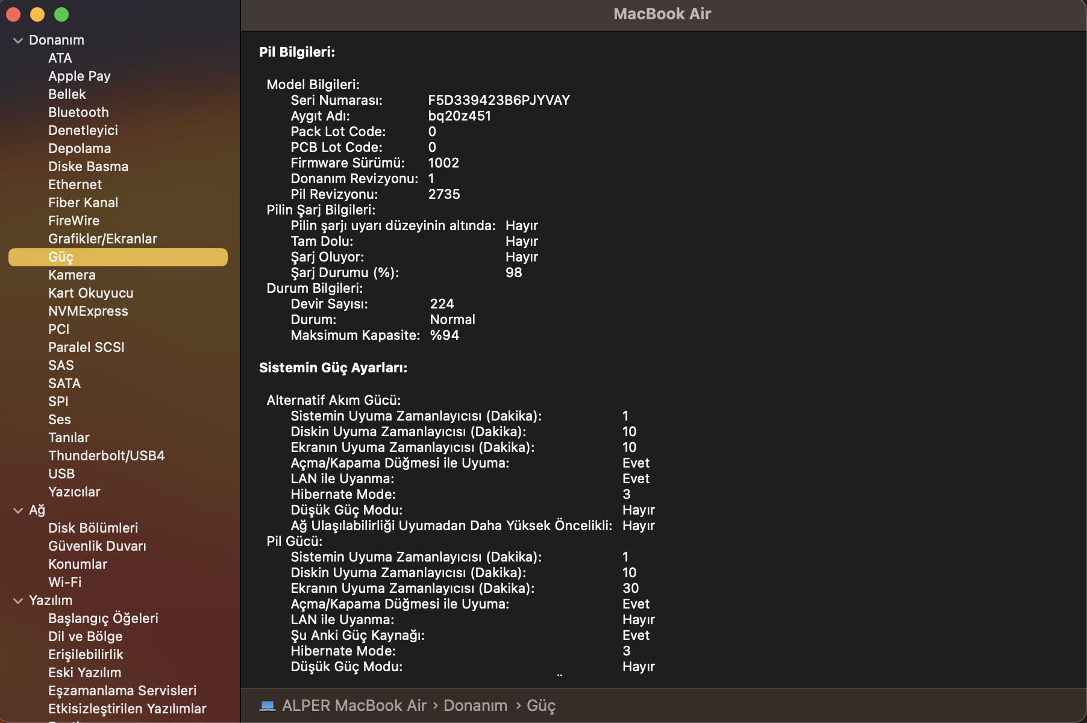The height and width of the screenshot is (723, 1087).
Task: Click the battery serial number F5D339423B6PJYVAY
Action: [x=499, y=101]
